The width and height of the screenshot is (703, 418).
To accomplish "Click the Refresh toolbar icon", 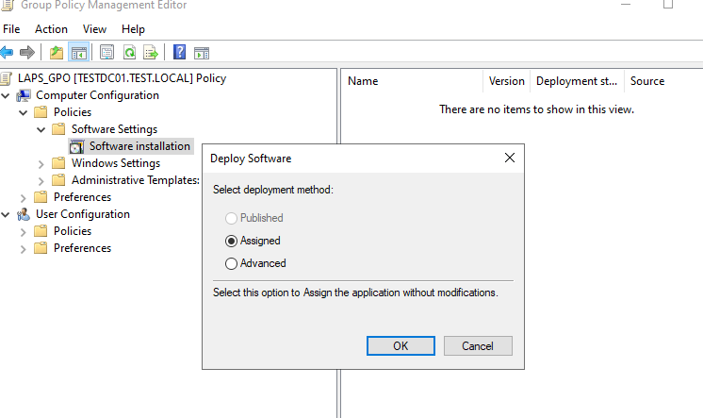I will 129,52.
